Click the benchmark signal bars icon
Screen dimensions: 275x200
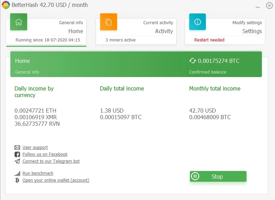click(x=17, y=173)
